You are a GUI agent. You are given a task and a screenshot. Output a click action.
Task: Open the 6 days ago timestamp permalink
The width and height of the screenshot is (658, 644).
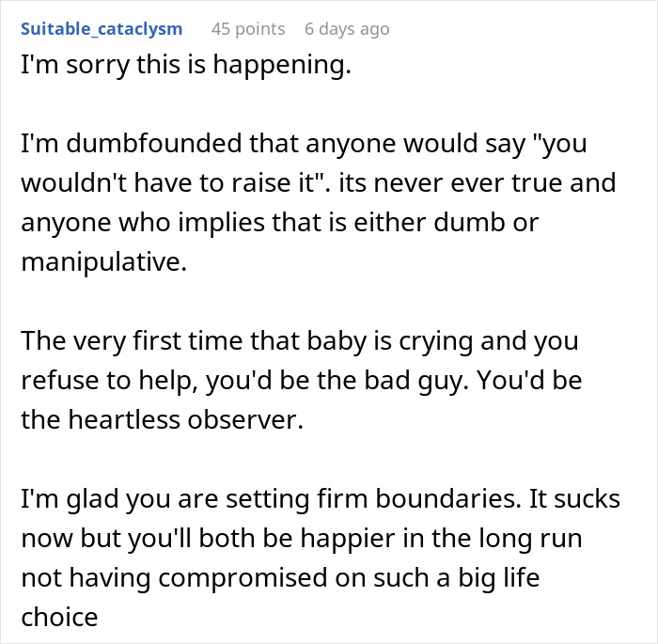347,29
